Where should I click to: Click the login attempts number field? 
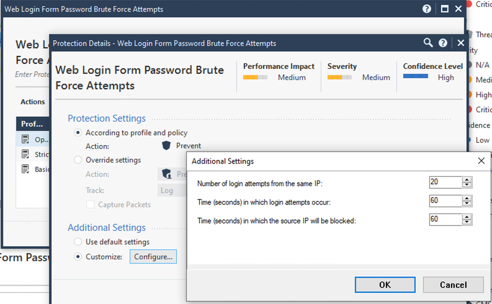point(446,182)
